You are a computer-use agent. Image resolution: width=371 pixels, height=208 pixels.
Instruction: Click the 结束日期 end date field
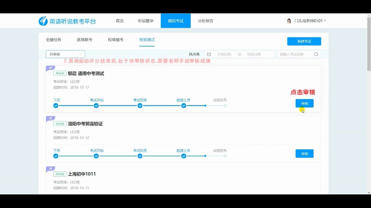(x=254, y=54)
